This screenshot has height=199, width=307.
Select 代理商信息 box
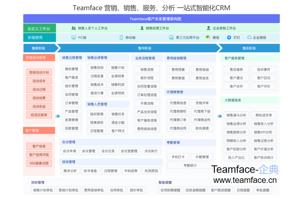[178, 103]
